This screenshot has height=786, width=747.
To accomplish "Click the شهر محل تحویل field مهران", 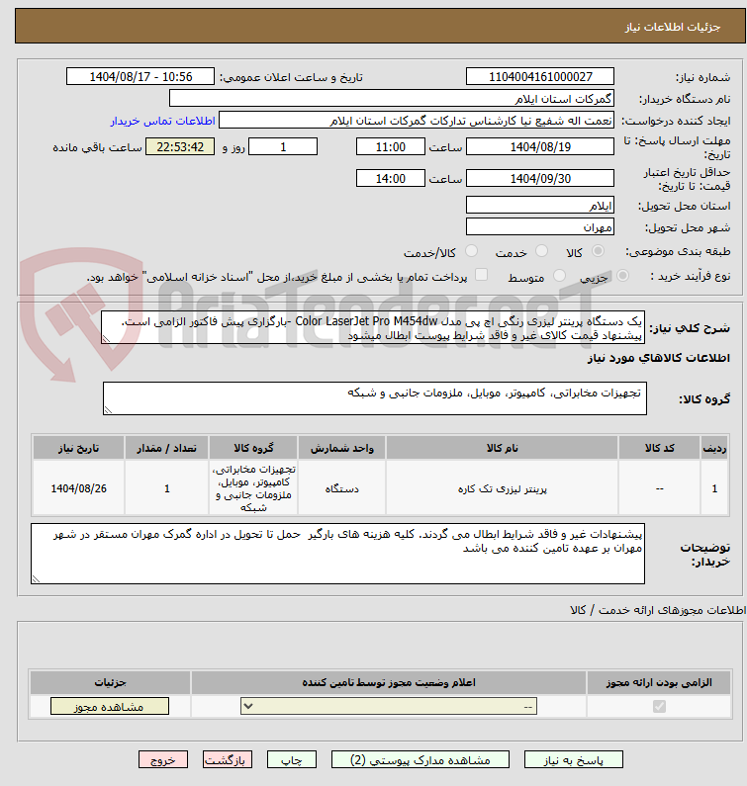I will [x=540, y=226].
